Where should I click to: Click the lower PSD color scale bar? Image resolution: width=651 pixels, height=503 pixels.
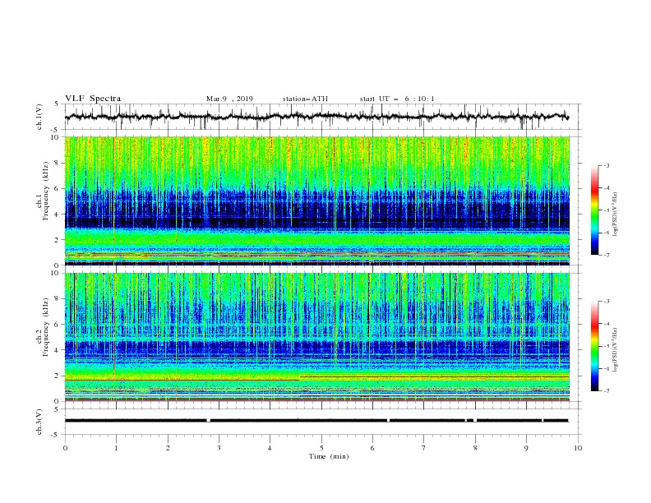(x=594, y=346)
